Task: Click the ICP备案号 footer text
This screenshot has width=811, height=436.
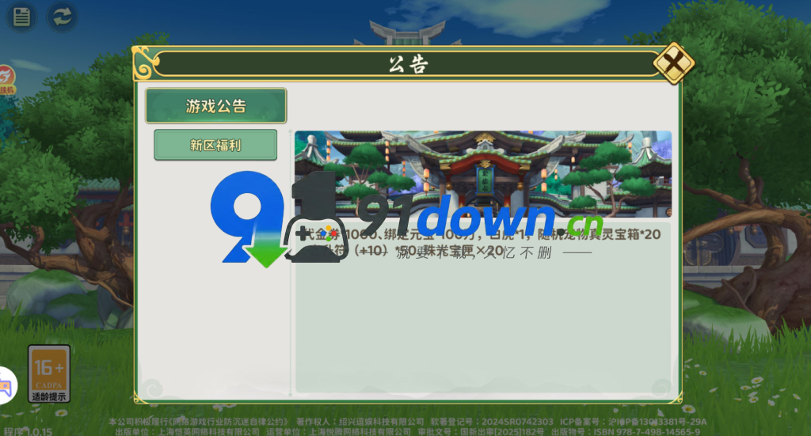Action: (x=633, y=422)
